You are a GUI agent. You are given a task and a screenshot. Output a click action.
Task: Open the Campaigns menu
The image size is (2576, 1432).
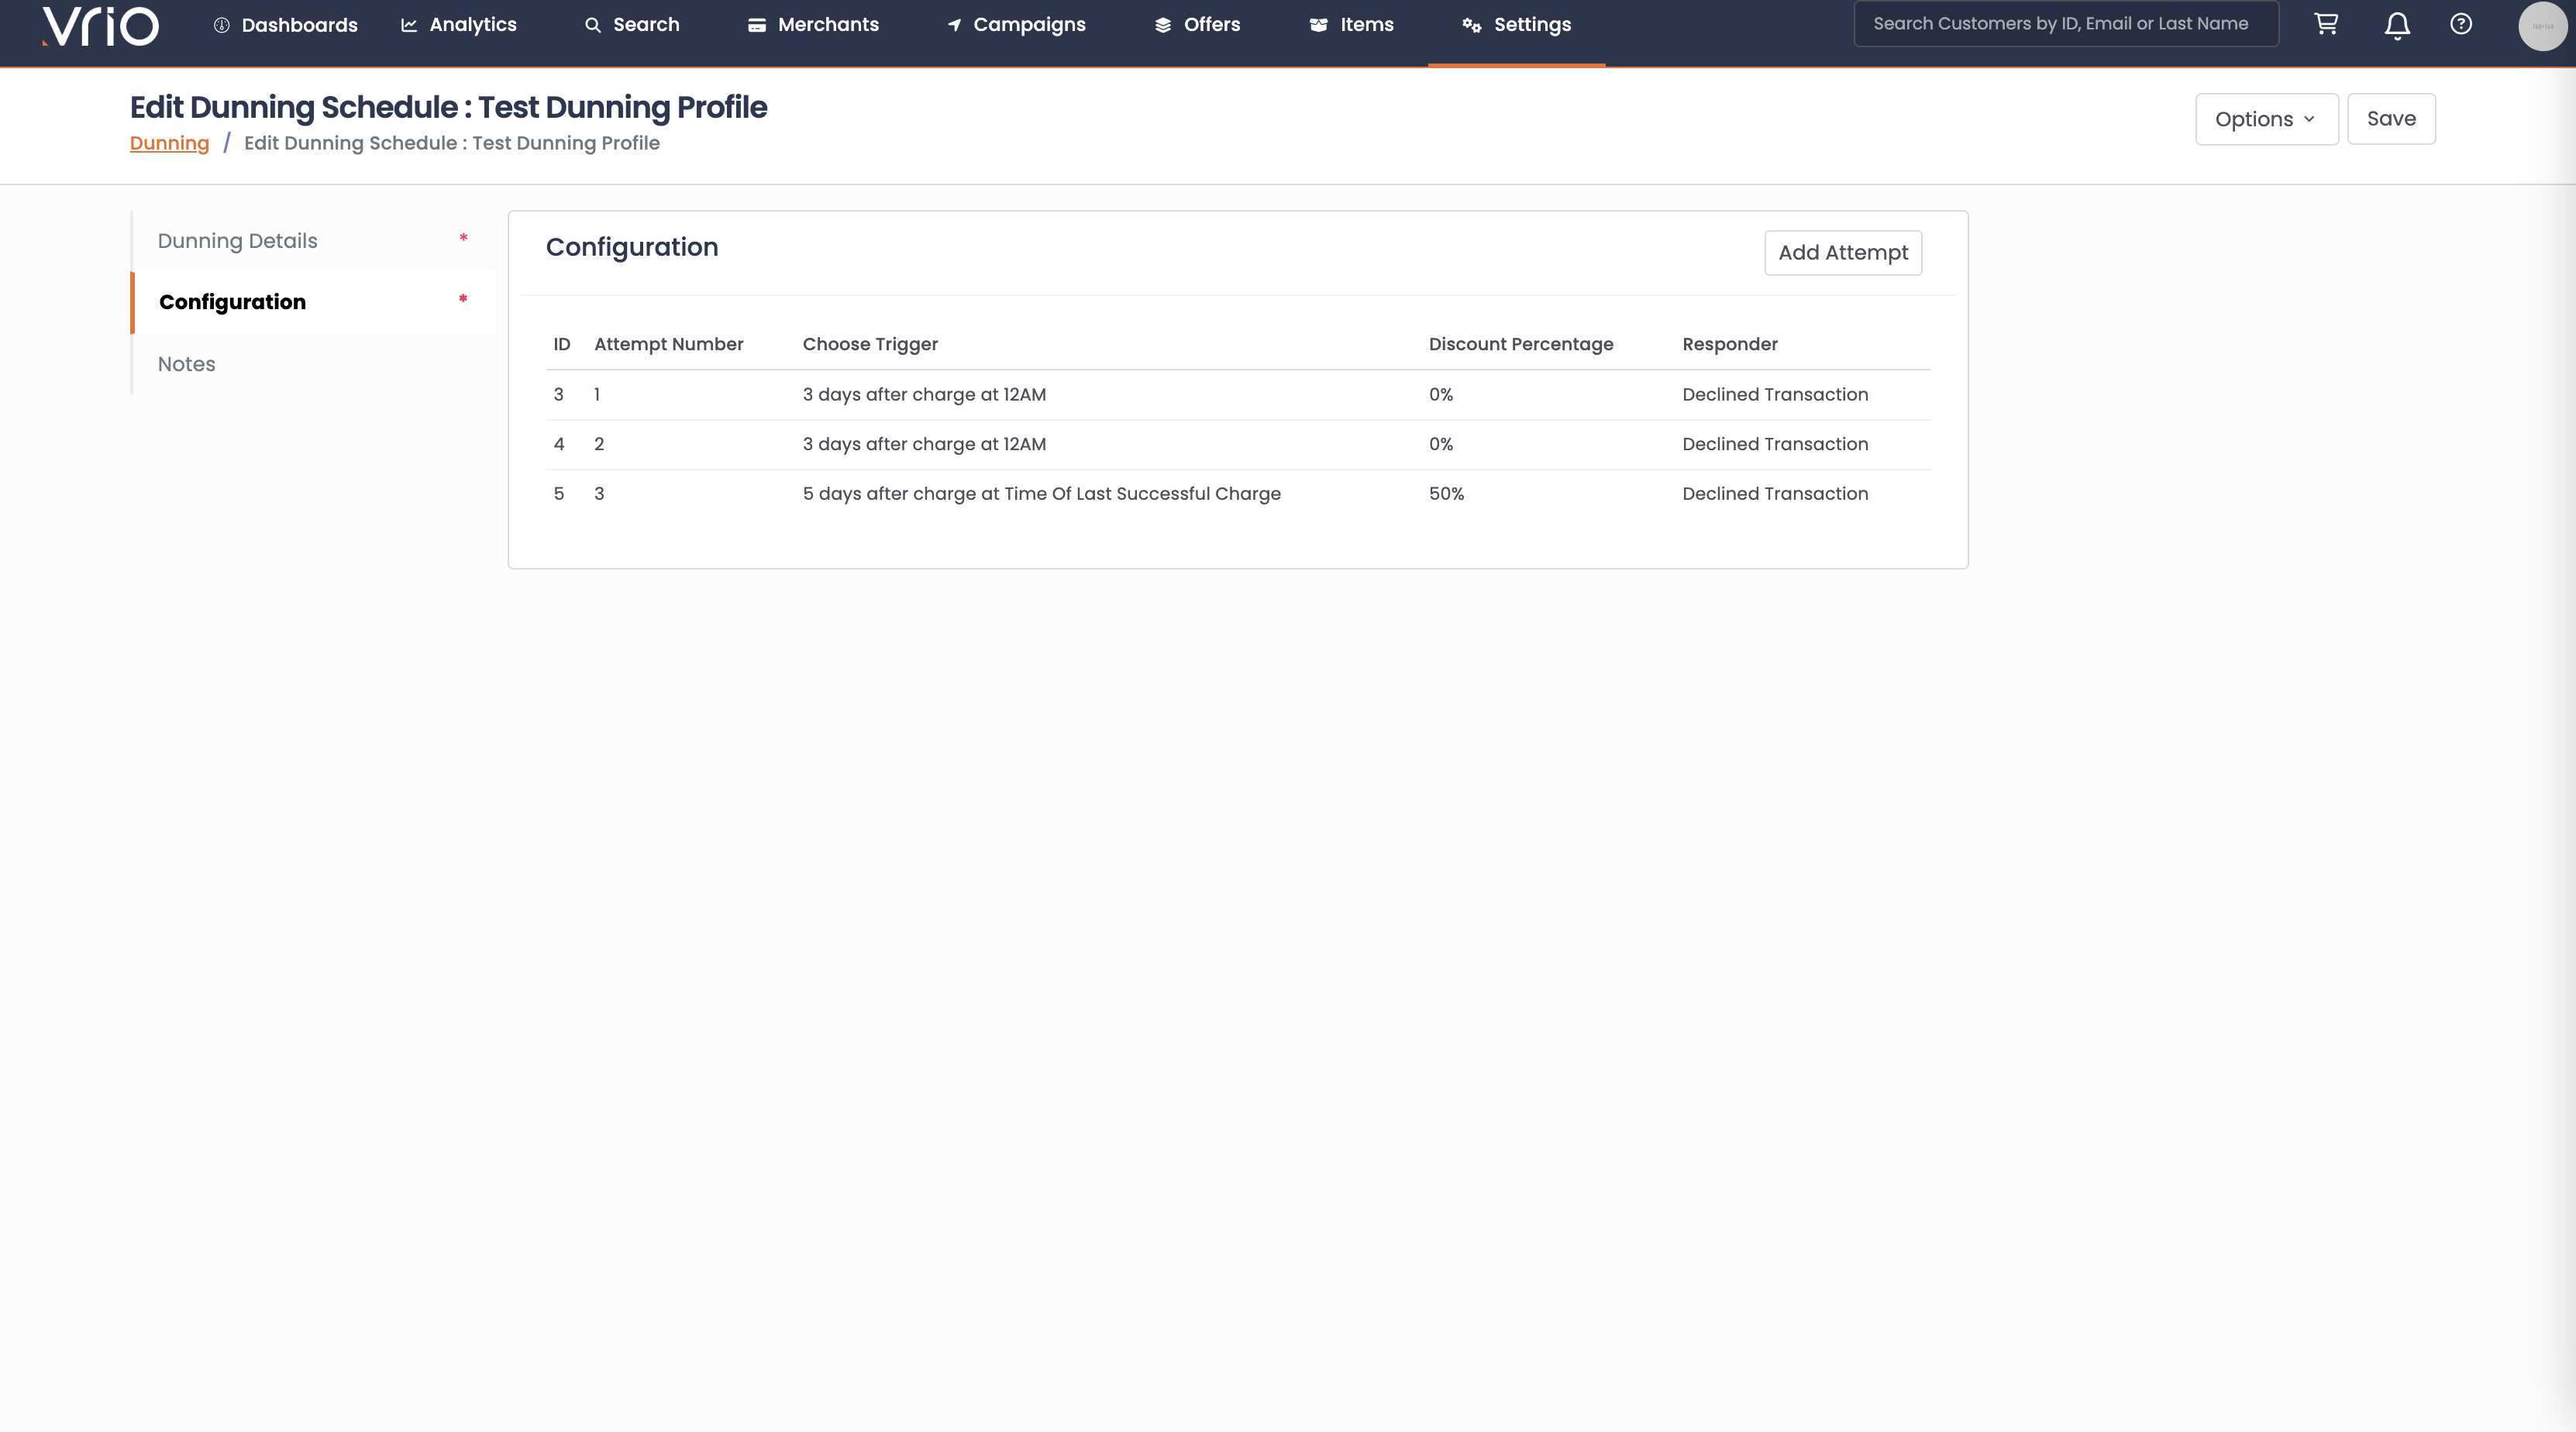(1016, 25)
